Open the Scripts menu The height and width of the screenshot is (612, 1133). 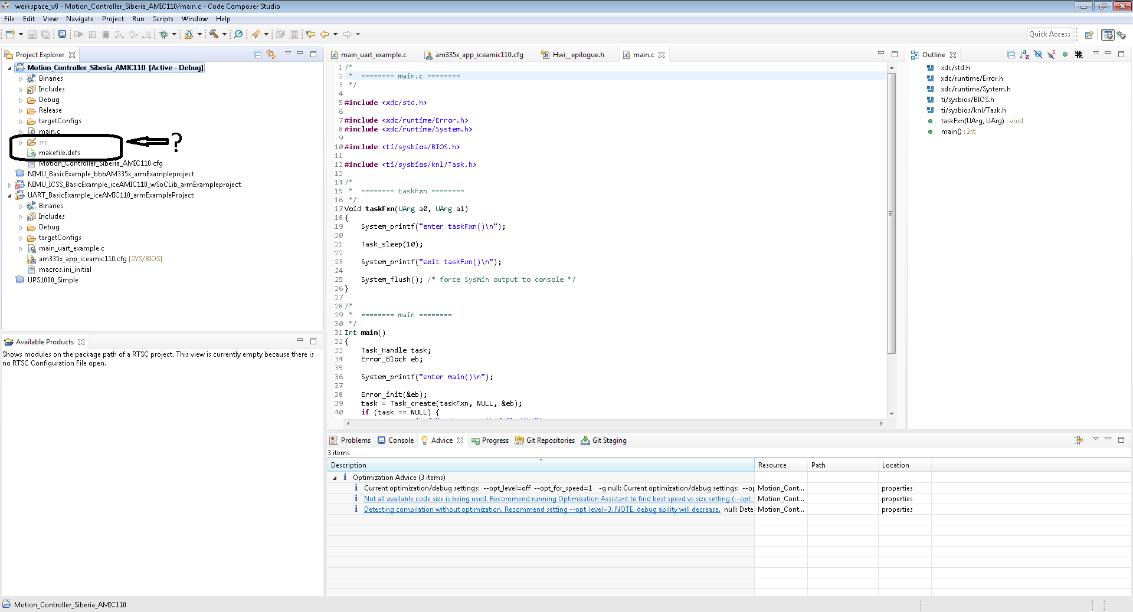[x=163, y=19]
